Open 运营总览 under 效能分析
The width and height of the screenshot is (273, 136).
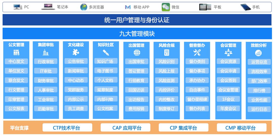click(x=259, y=62)
